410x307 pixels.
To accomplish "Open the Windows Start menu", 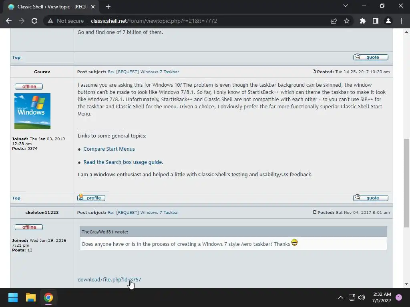I will 13,297.
